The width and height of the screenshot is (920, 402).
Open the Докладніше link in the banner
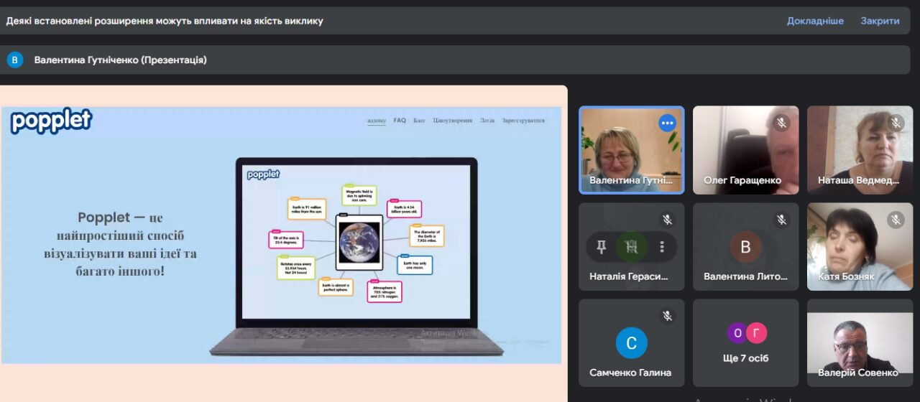tap(815, 21)
